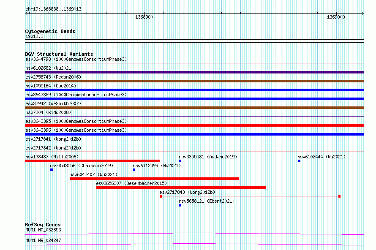Open nsv6102682 (Wu2021) label

(x=49, y=68)
